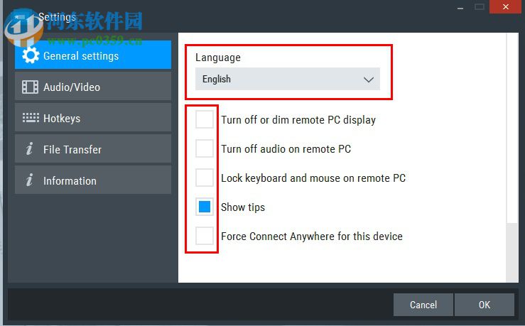Click the info icon beside File Transfer

tap(30, 149)
